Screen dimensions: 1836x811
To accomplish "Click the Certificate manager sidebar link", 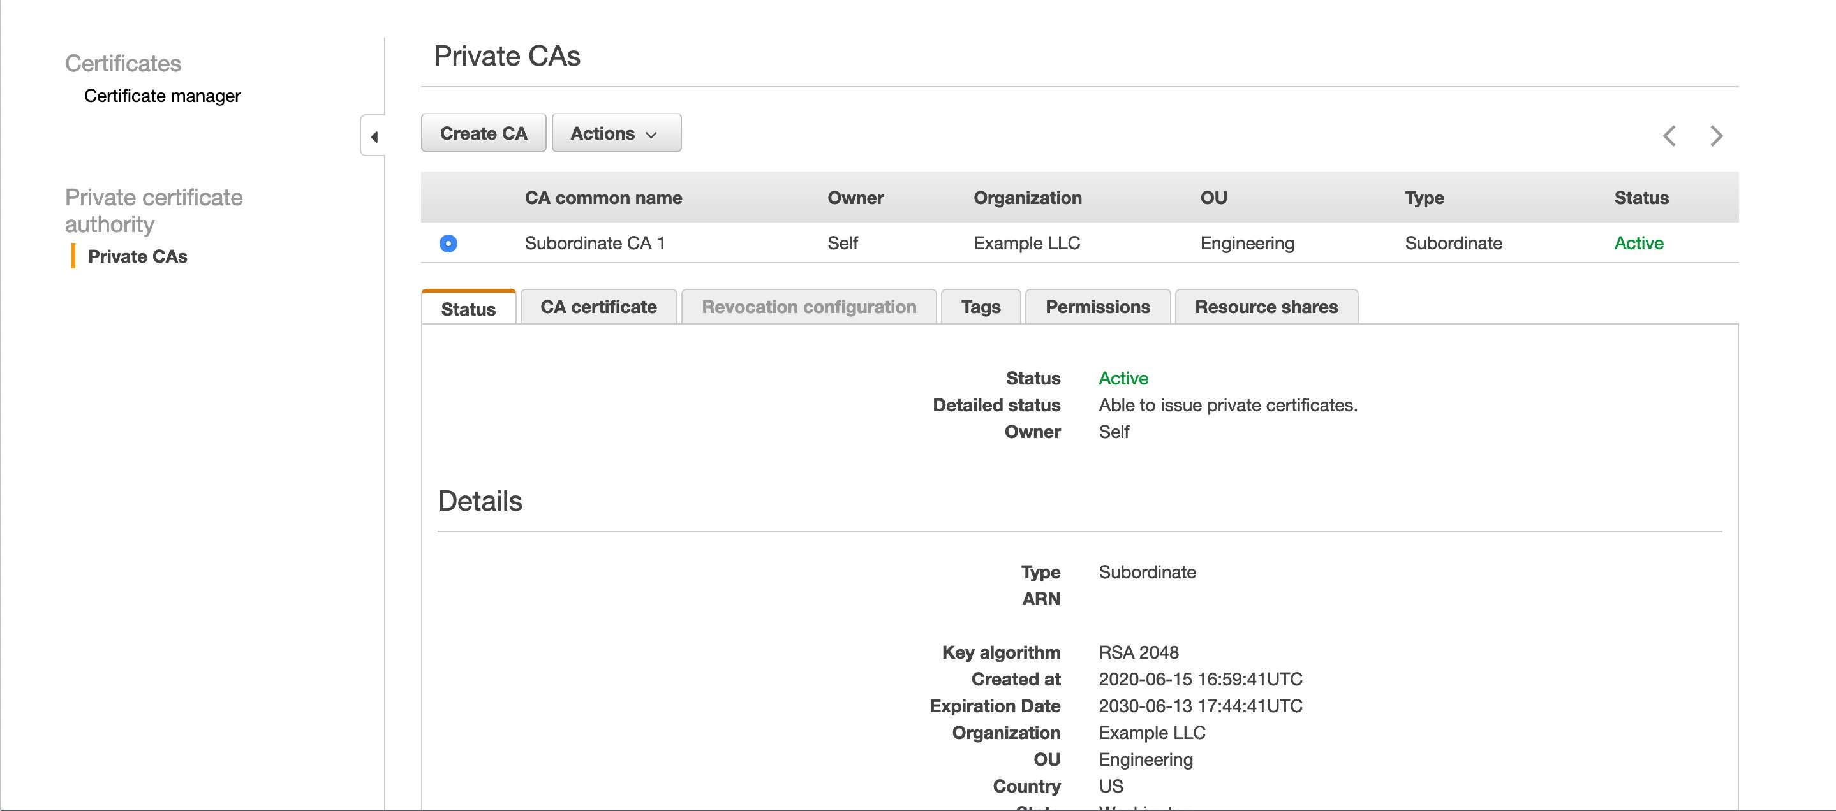I will (163, 96).
